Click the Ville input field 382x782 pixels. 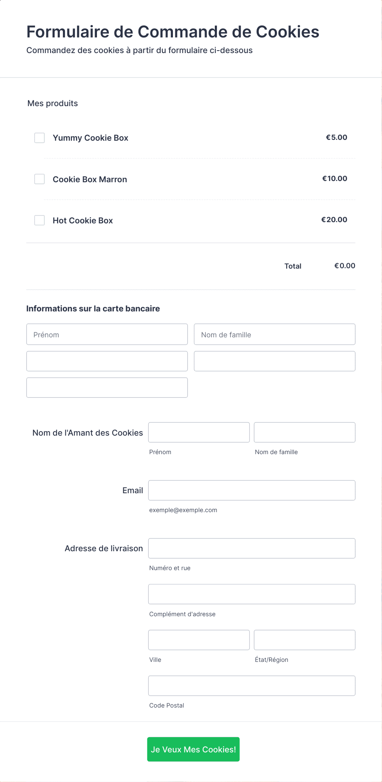tap(199, 640)
